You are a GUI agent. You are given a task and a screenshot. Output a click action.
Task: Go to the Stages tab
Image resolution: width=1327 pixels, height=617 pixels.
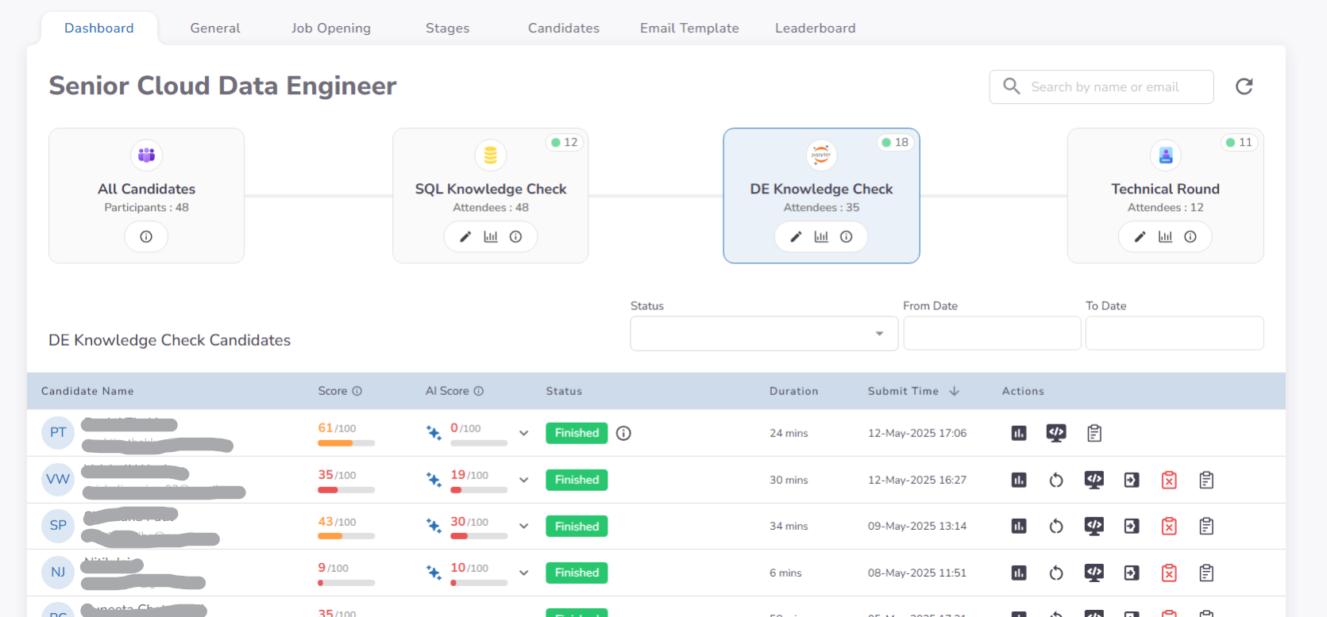point(448,29)
